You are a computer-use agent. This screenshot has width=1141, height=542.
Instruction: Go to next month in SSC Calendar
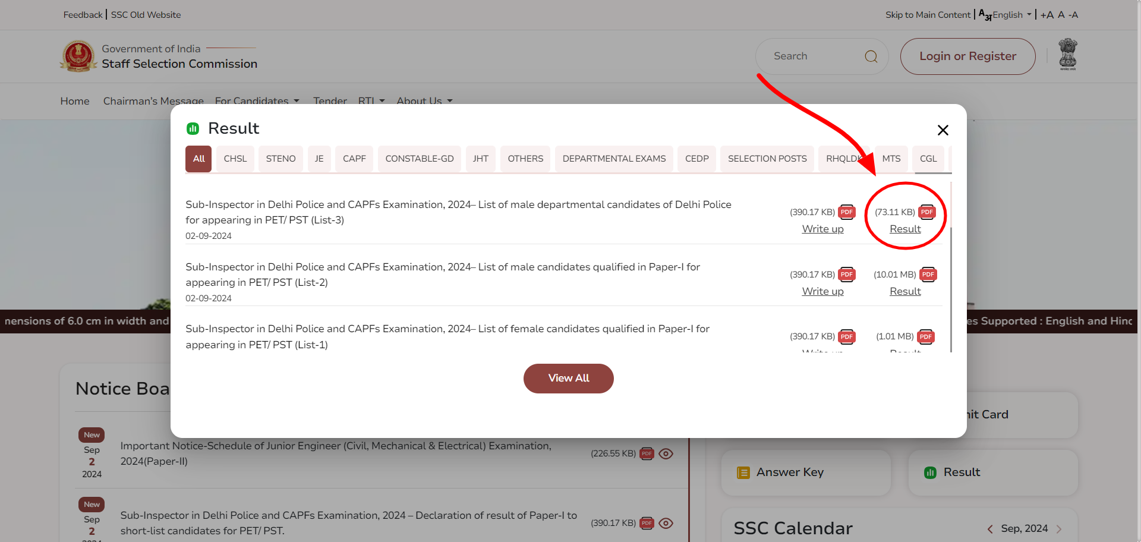click(x=1059, y=529)
